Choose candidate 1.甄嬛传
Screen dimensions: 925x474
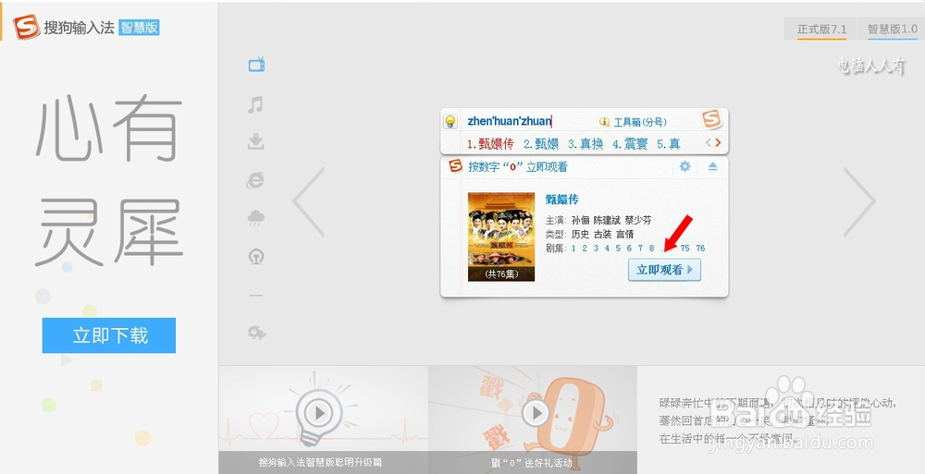pos(490,144)
